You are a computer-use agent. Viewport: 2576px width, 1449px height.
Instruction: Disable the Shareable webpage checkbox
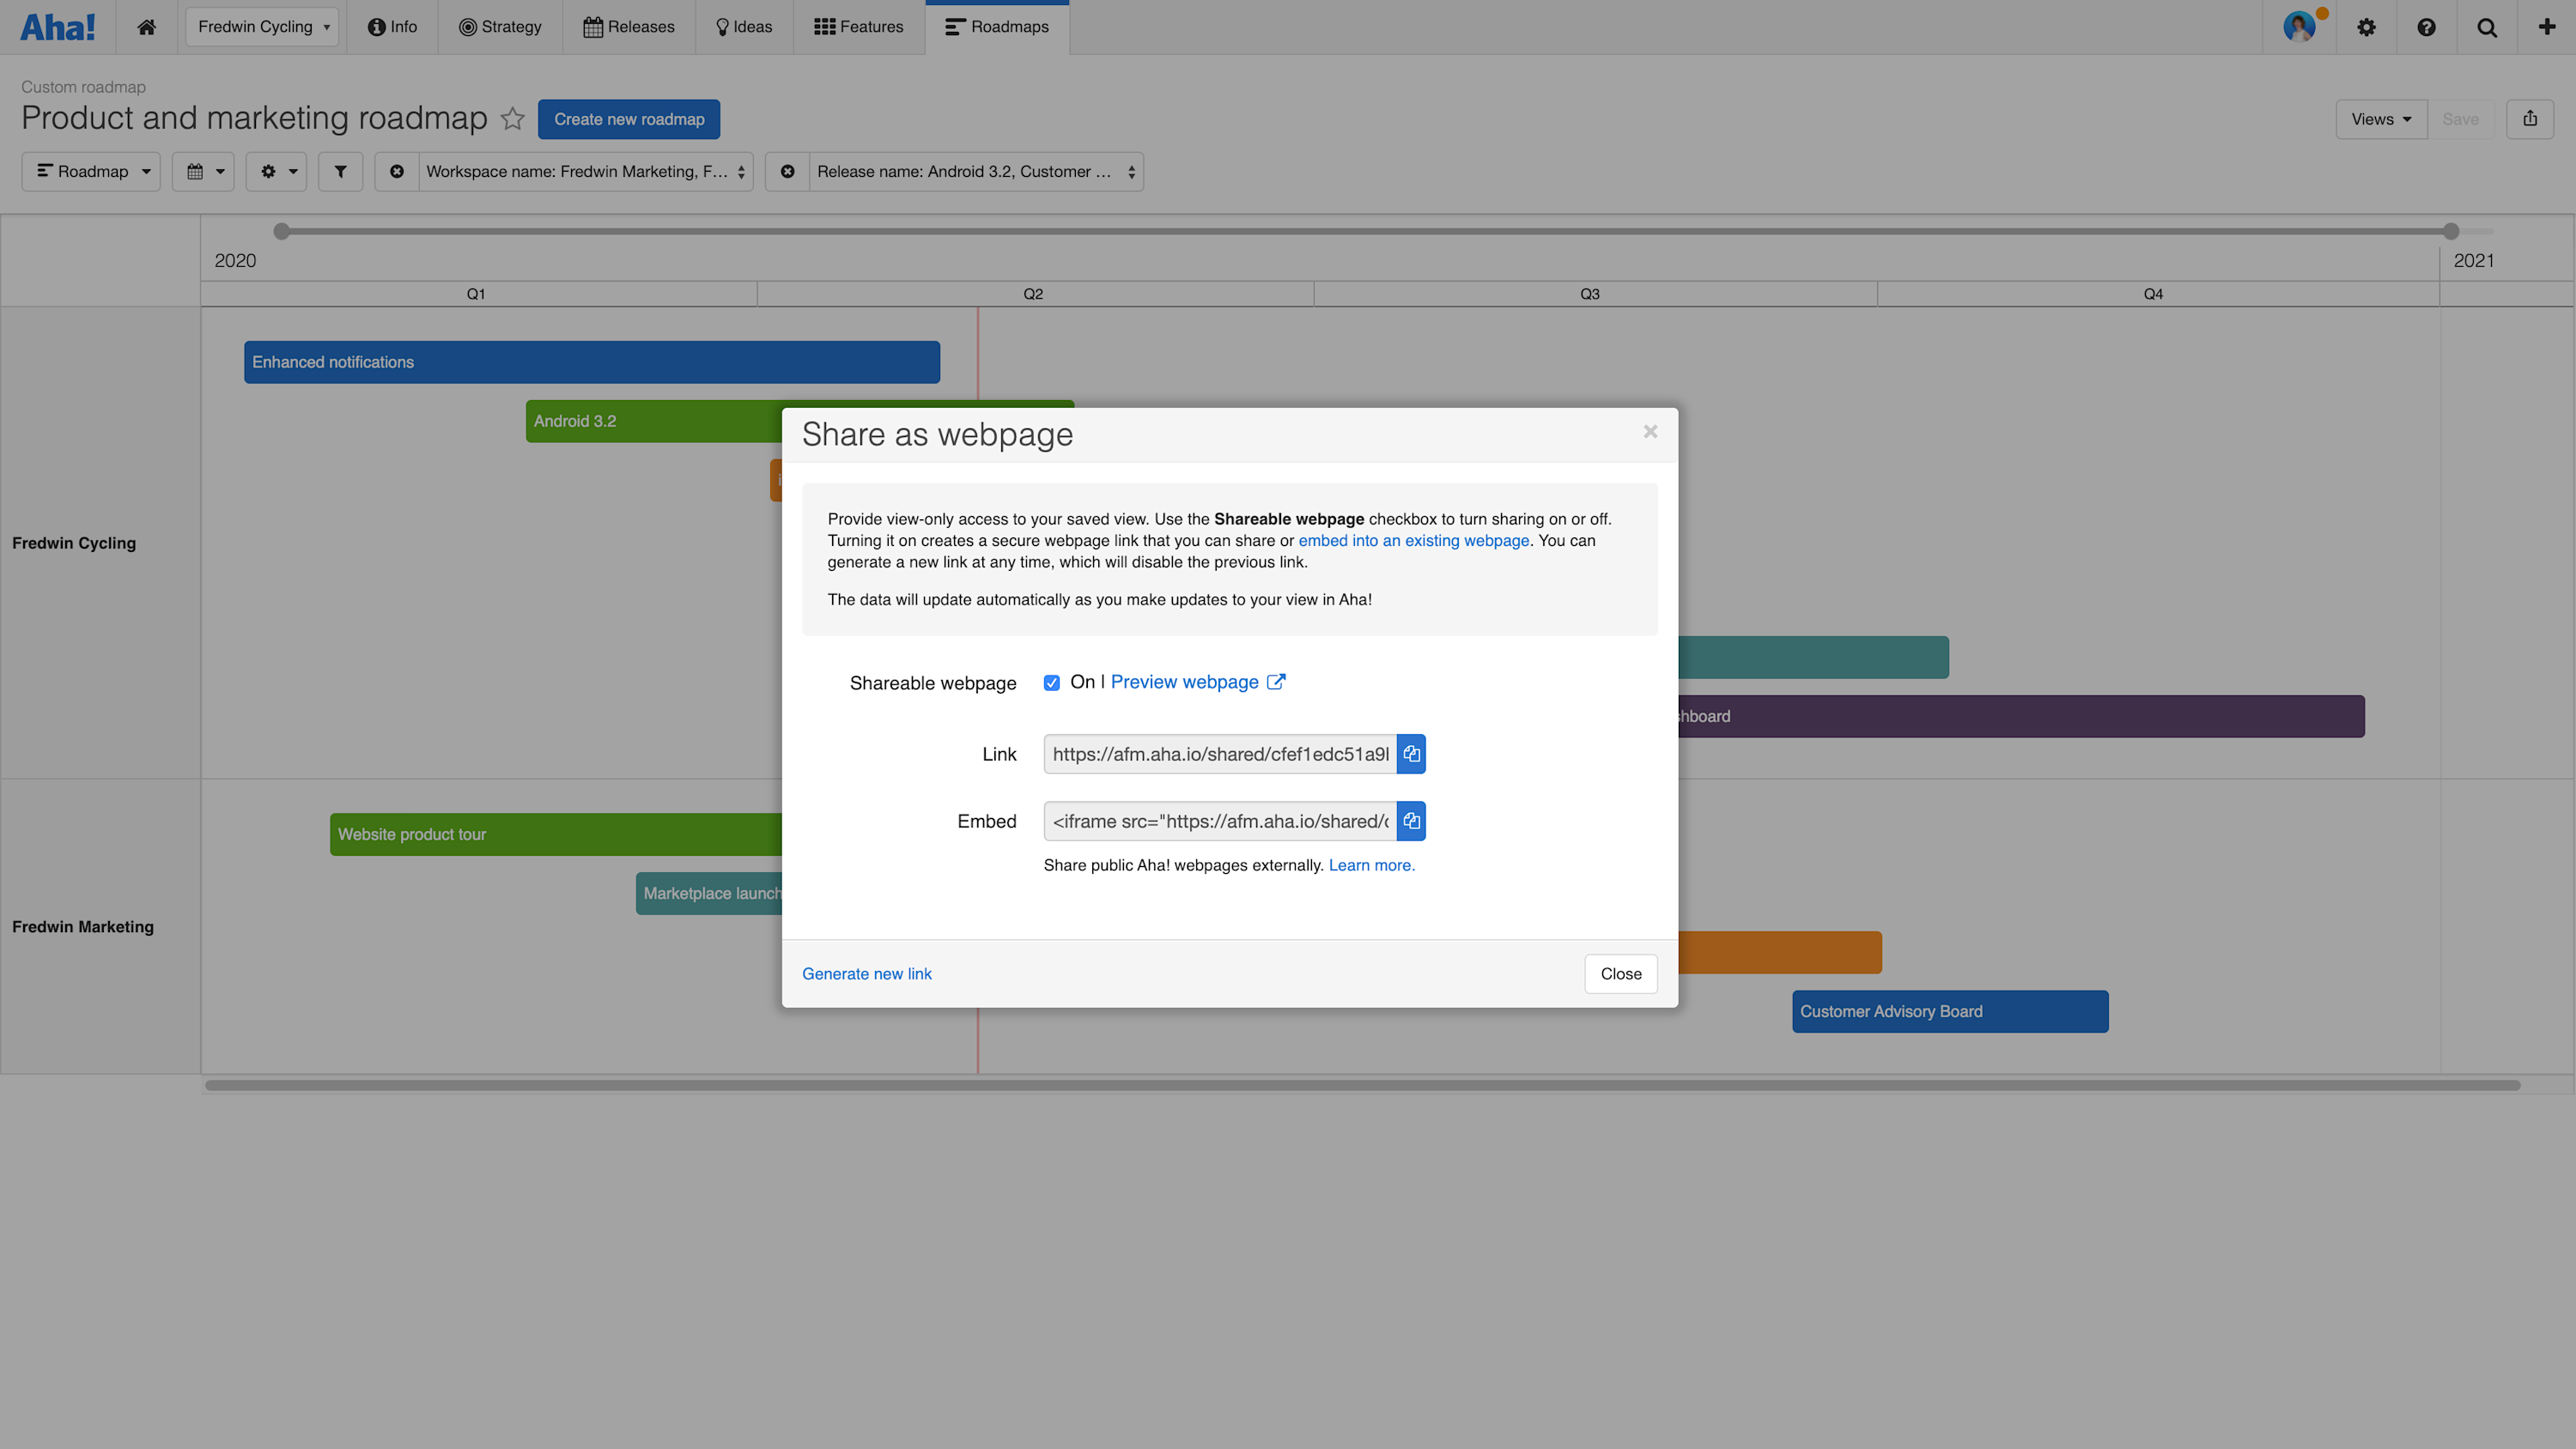point(1052,683)
